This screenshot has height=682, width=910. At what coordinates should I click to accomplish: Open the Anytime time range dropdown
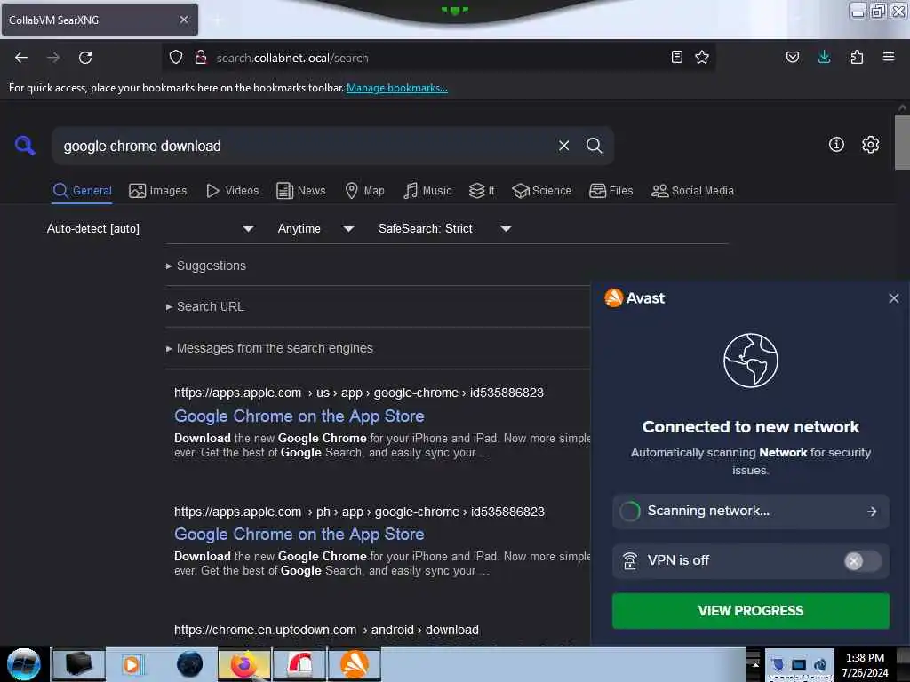pyautogui.click(x=315, y=228)
